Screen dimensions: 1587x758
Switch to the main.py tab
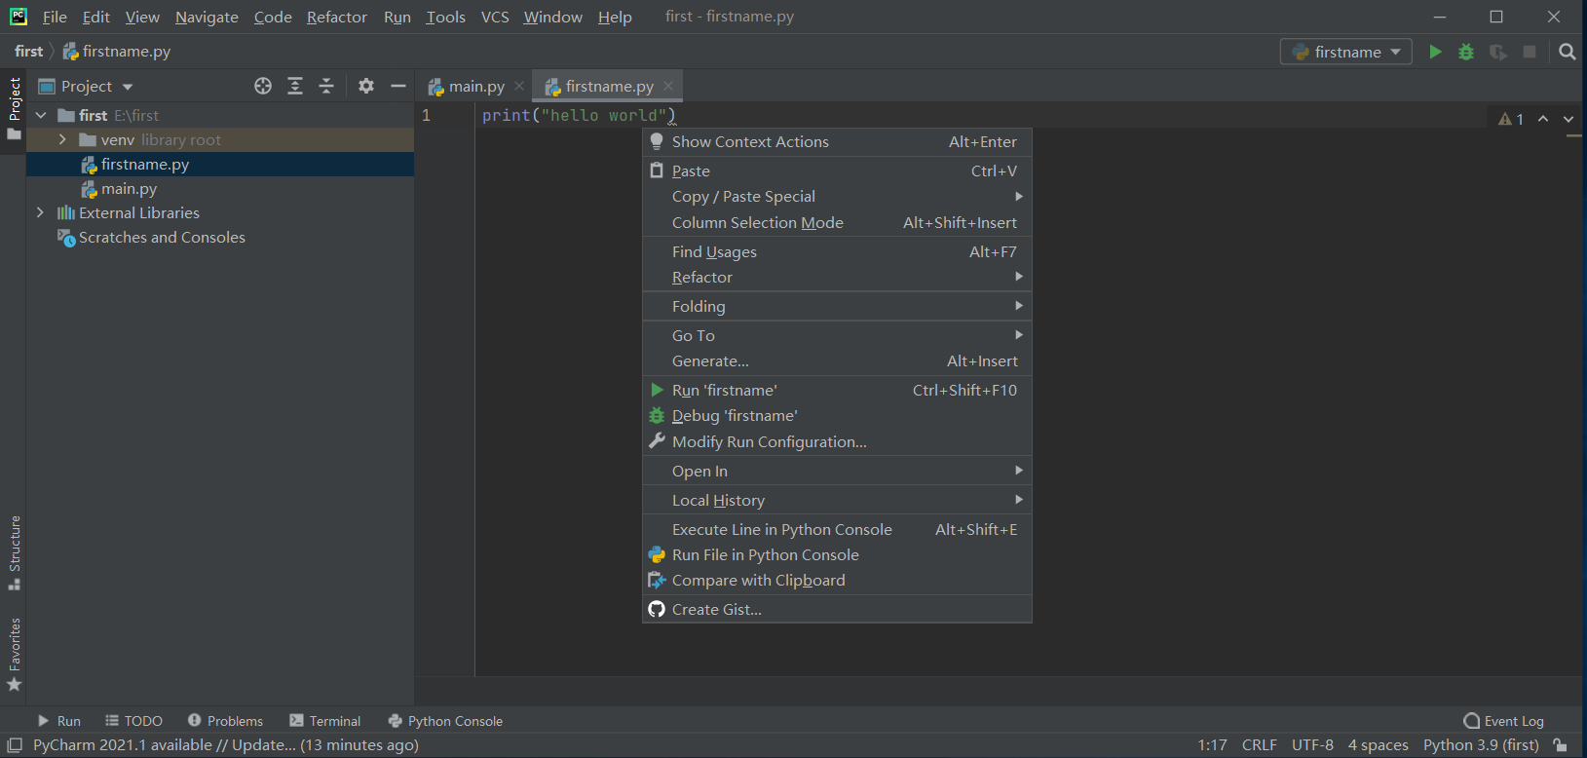(x=476, y=86)
